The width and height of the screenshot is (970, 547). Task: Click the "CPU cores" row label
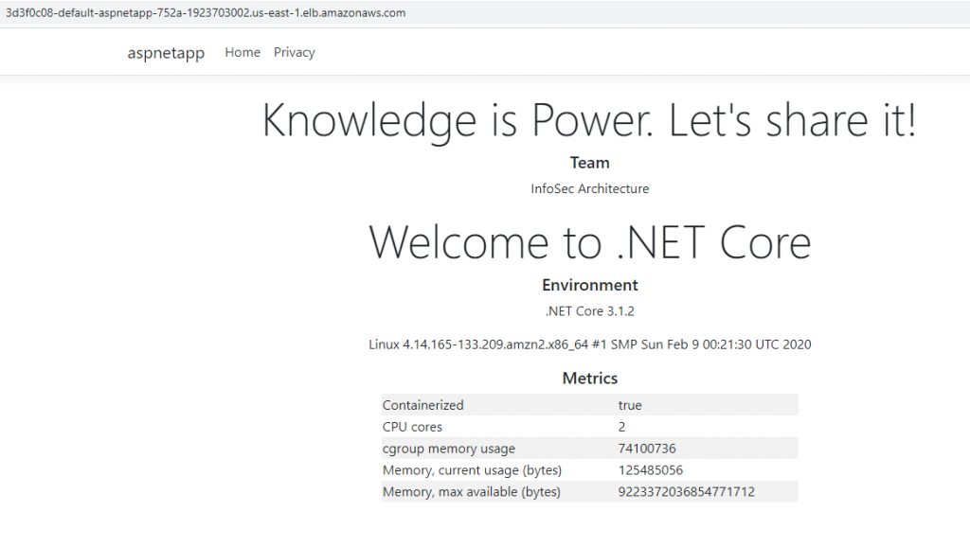(412, 427)
